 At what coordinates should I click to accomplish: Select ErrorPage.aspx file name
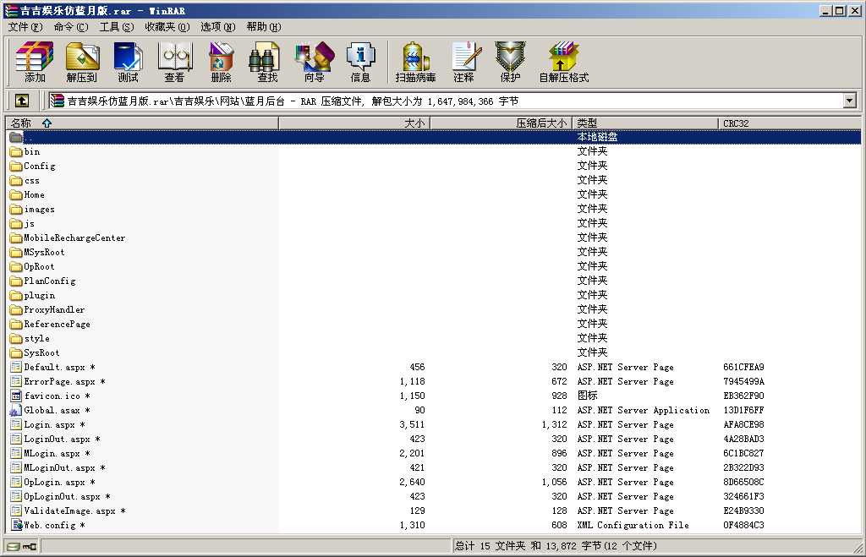pos(64,381)
